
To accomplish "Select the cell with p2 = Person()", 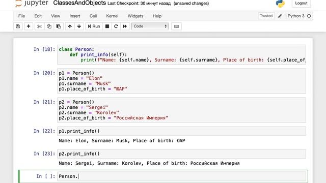I will tap(181, 110).
